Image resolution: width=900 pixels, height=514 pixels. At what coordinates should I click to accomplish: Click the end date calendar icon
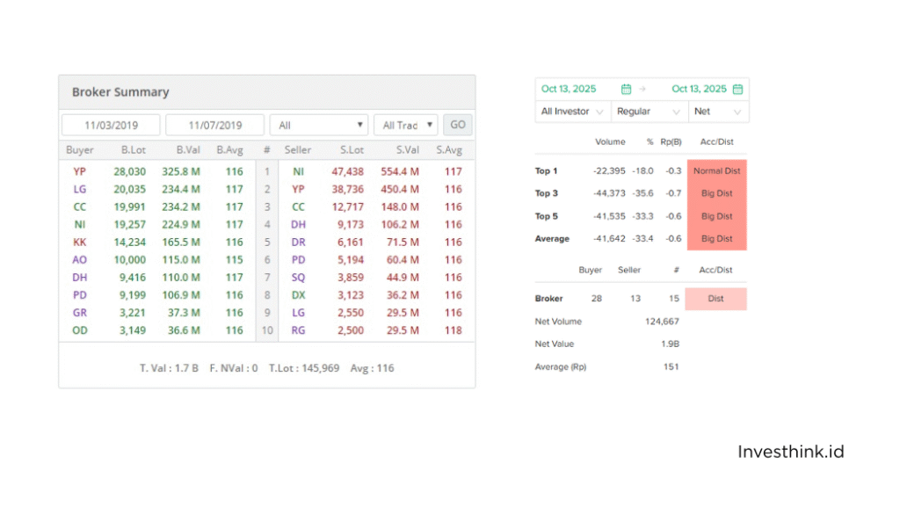click(x=737, y=89)
